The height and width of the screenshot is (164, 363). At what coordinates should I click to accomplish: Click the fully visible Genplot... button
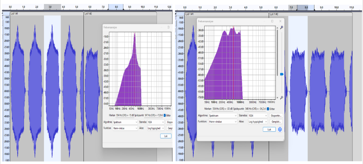276,121
